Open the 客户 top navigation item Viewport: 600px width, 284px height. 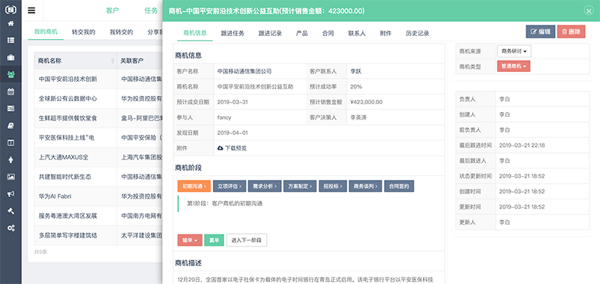coord(112,10)
